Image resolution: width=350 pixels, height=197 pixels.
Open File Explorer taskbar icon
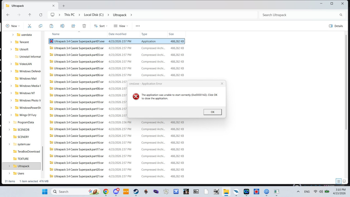226,192
